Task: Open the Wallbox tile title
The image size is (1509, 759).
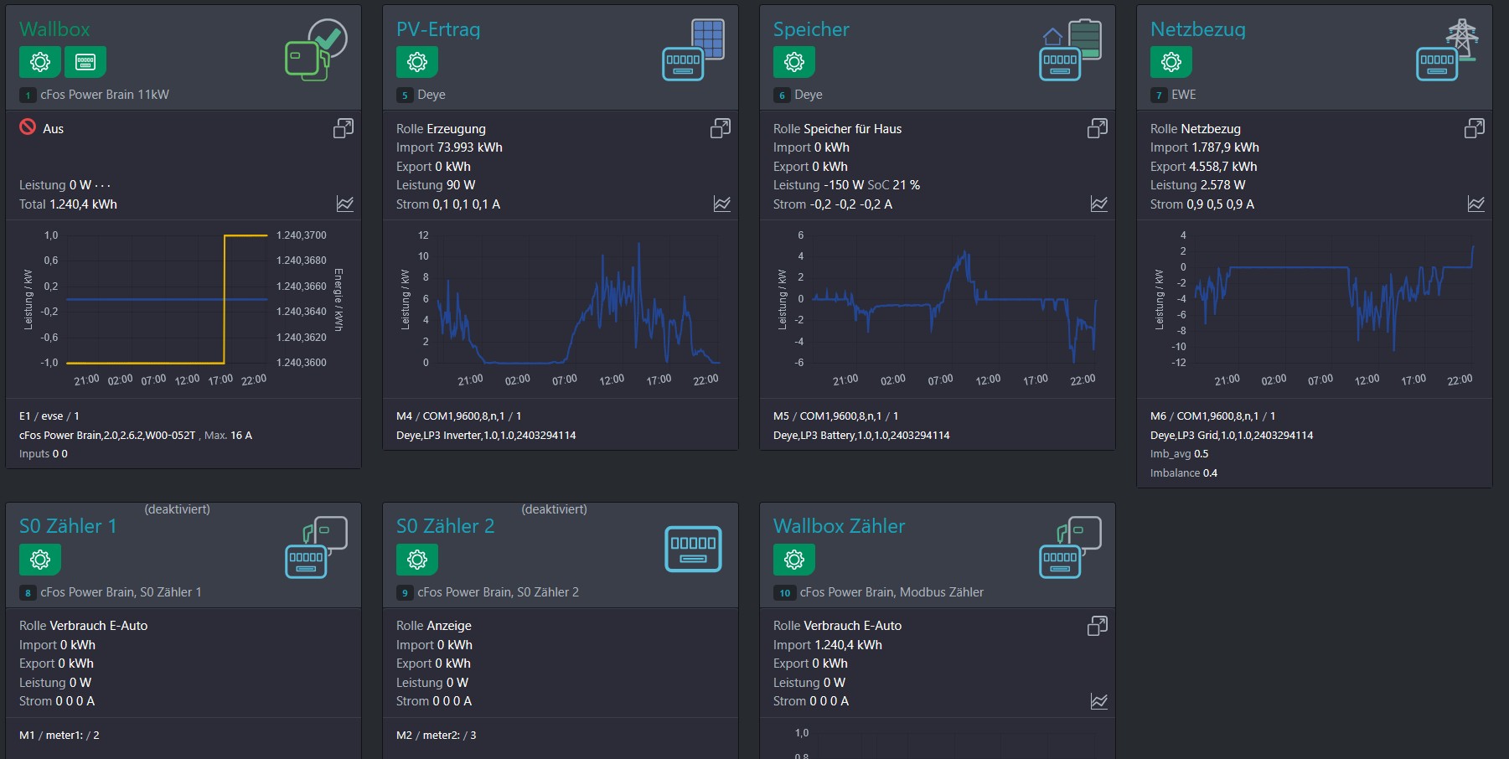Action: [x=54, y=29]
